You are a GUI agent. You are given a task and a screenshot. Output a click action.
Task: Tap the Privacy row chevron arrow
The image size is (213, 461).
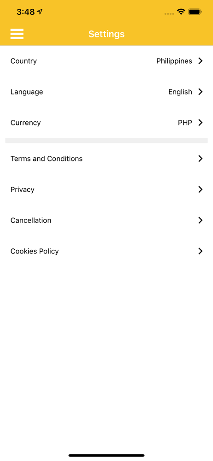[201, 189]
